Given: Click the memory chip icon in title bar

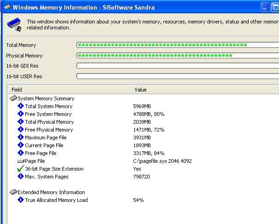Looking at the screenshot, I should click(7, 7).
